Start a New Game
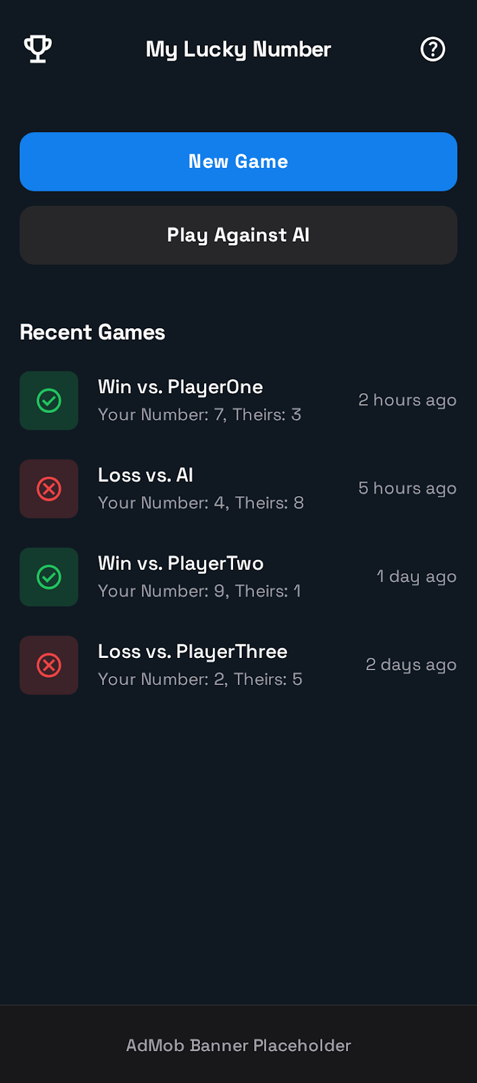477x1083 pixels. (238, 162)
